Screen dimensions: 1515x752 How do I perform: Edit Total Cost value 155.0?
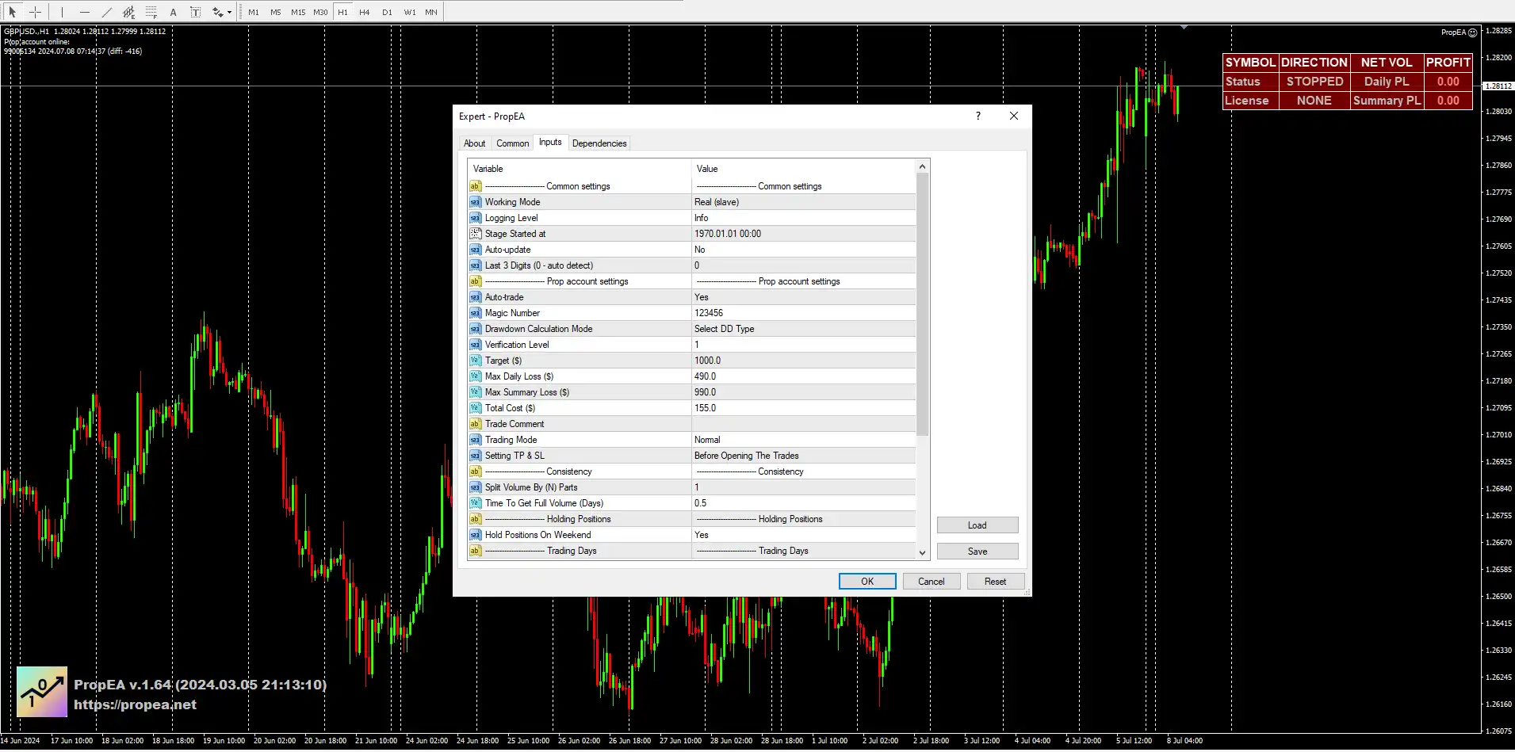click(803, 408)
